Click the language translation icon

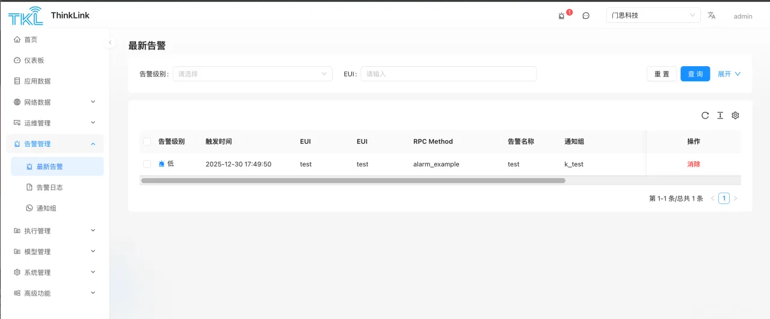click(x=712, y=16)
